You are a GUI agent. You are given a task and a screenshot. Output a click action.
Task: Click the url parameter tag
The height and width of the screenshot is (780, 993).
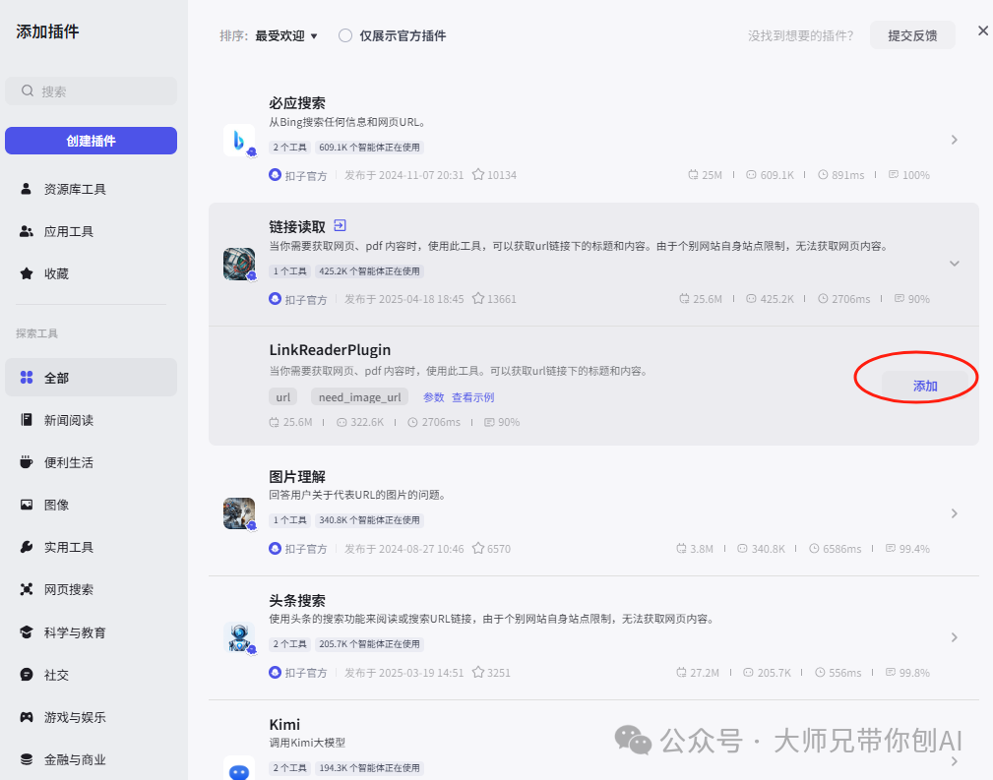coord(283,397)
